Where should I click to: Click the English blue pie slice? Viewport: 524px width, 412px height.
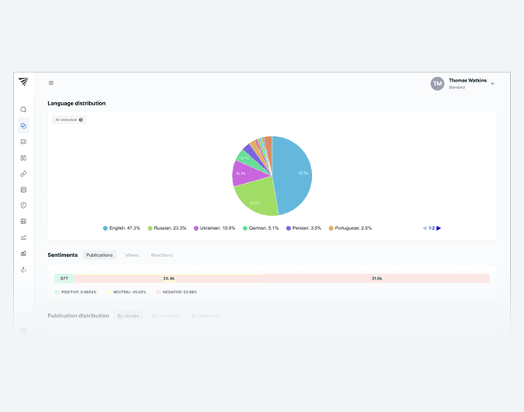(293, 173)
